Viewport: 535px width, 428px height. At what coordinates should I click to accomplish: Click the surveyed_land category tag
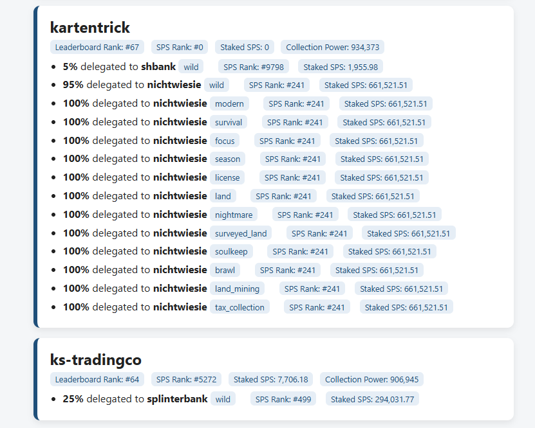[x=241, y=233]
